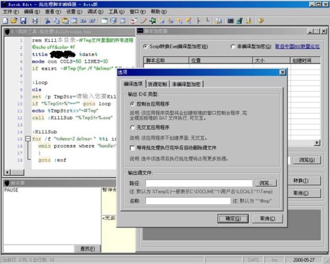
Task: Click the teal script encryption toolbar icon
Action: tap(240, 21)
